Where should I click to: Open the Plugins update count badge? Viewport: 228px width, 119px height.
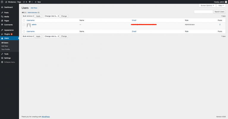coord(12,34)
